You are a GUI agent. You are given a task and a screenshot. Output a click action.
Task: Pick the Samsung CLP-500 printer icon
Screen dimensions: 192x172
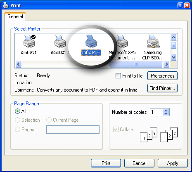(x=153, y=41)
